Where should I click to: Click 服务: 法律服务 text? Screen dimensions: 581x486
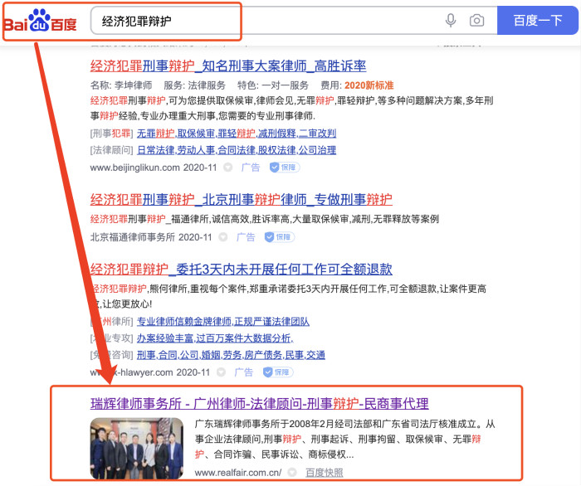194,85
